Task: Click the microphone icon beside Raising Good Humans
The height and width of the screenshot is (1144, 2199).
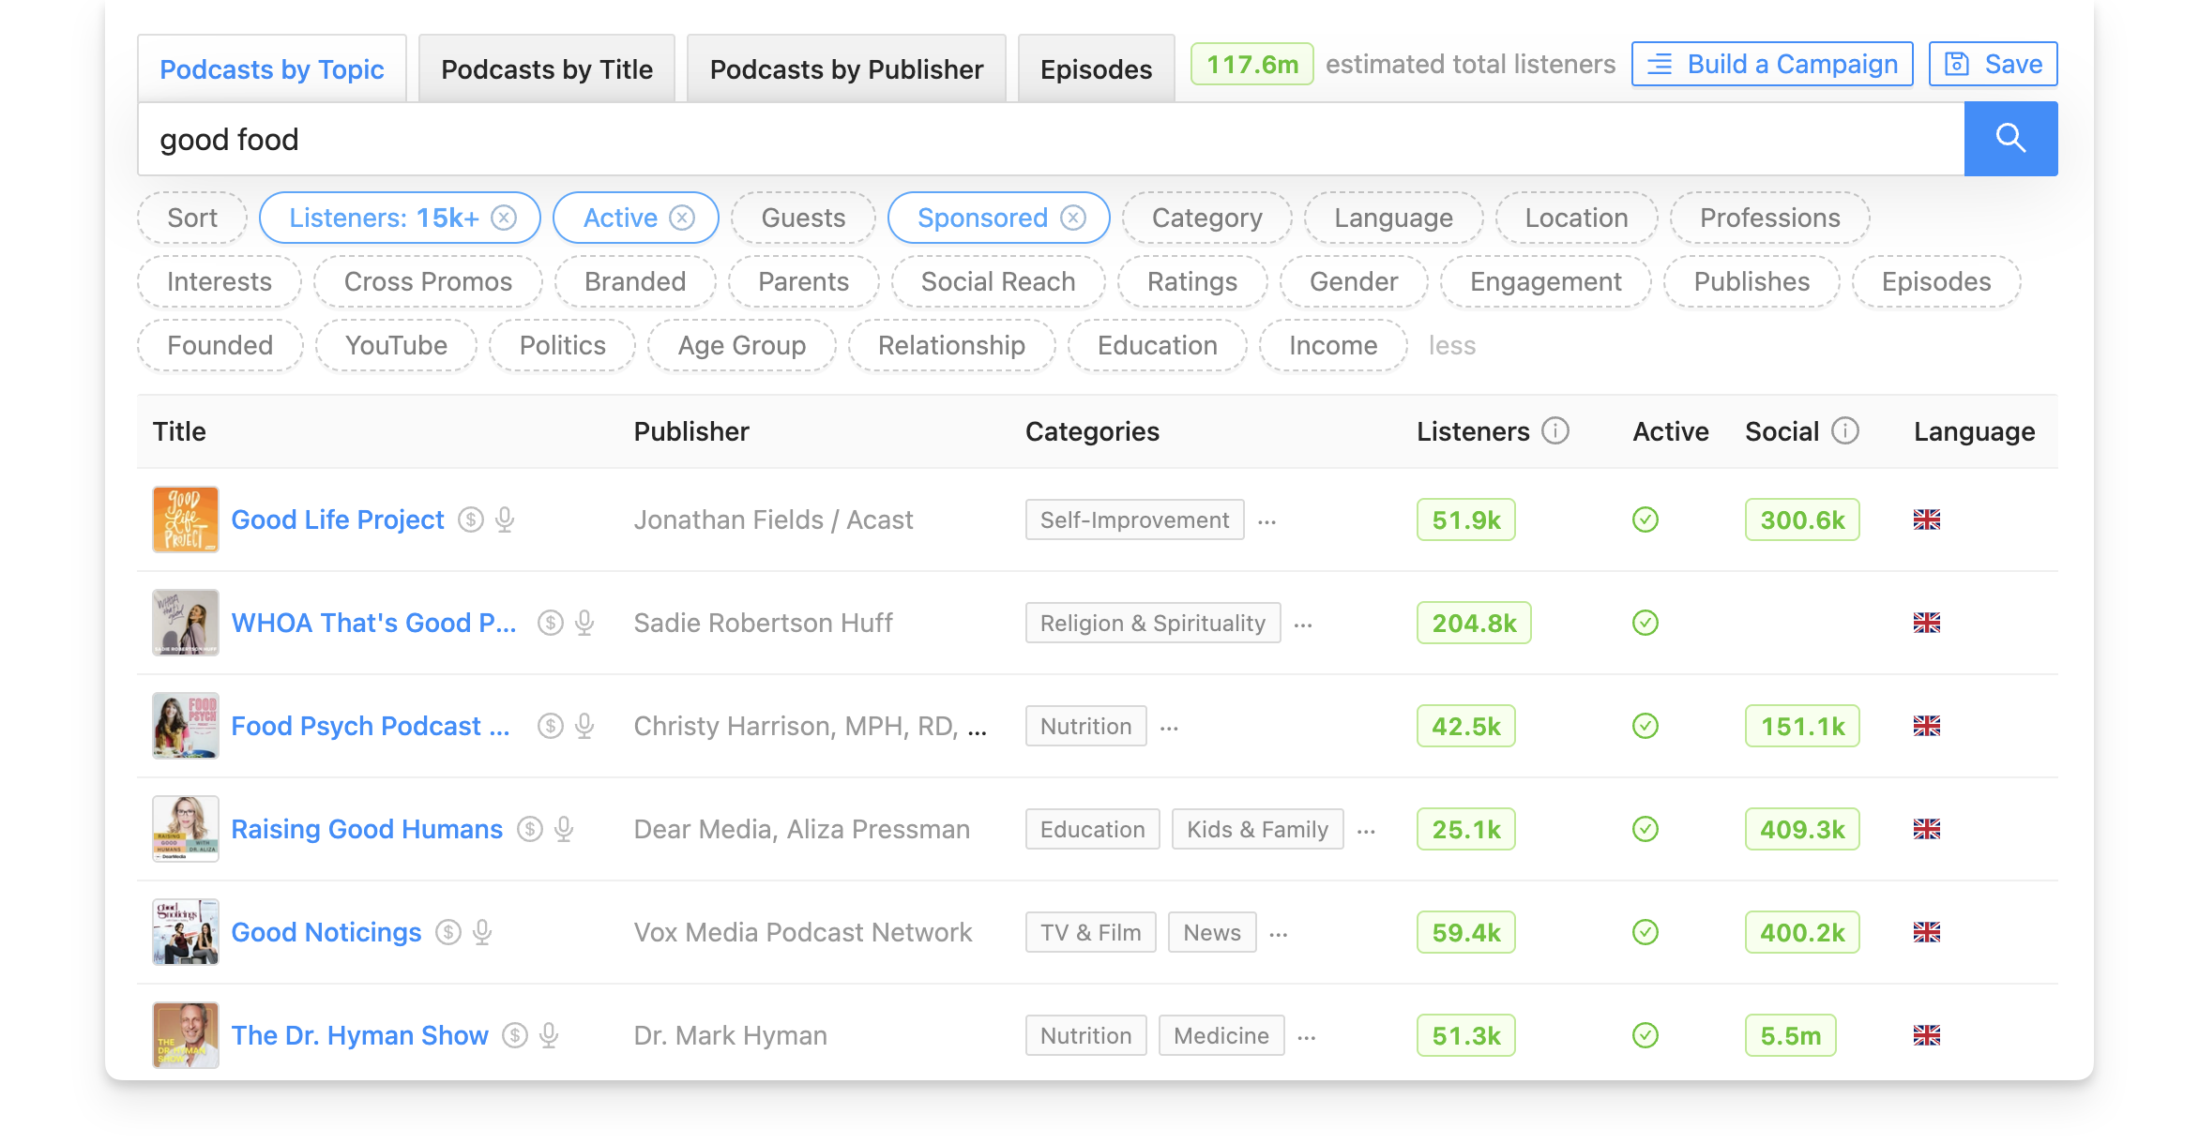Action: click(x=563, y=829)
